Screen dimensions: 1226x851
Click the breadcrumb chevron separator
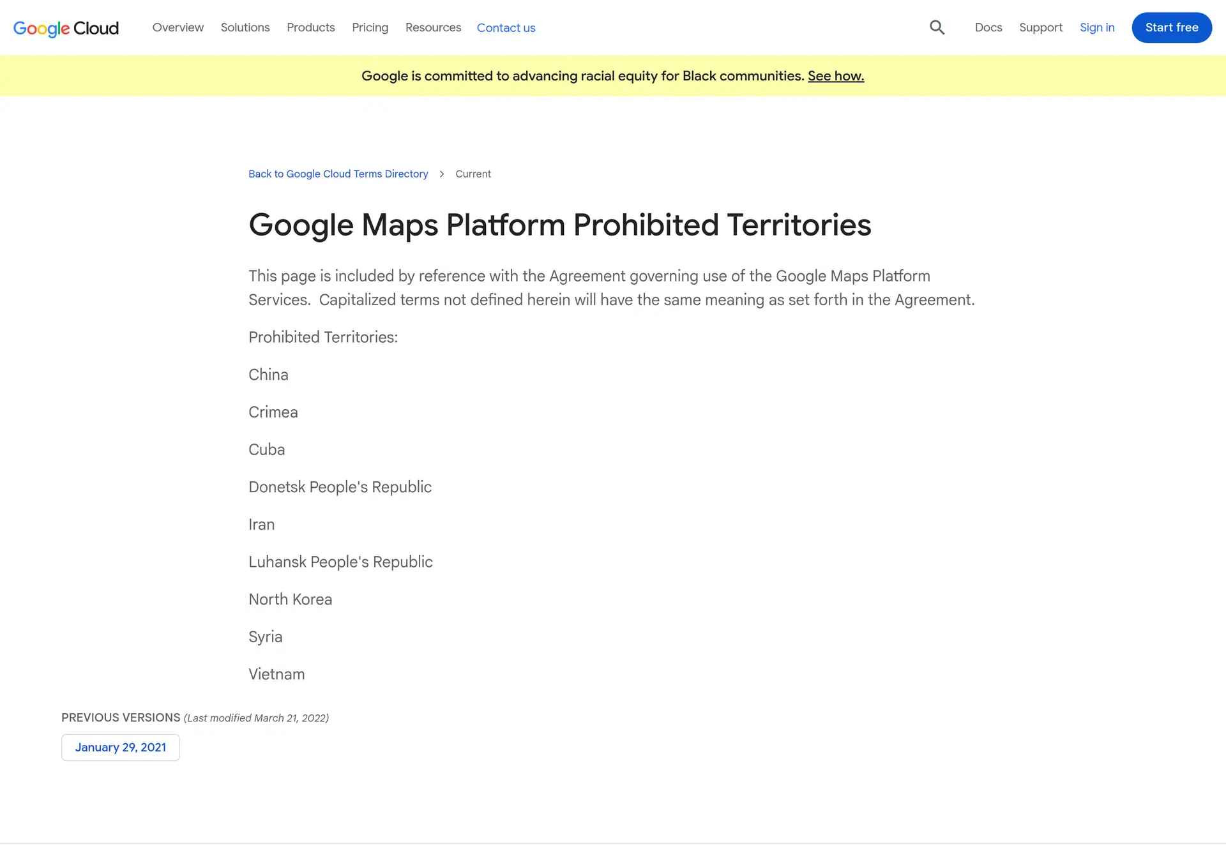(x=441, y=174)
